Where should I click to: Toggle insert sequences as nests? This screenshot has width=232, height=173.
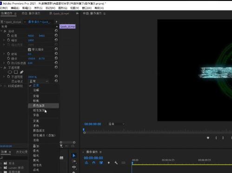click(86, 163)
